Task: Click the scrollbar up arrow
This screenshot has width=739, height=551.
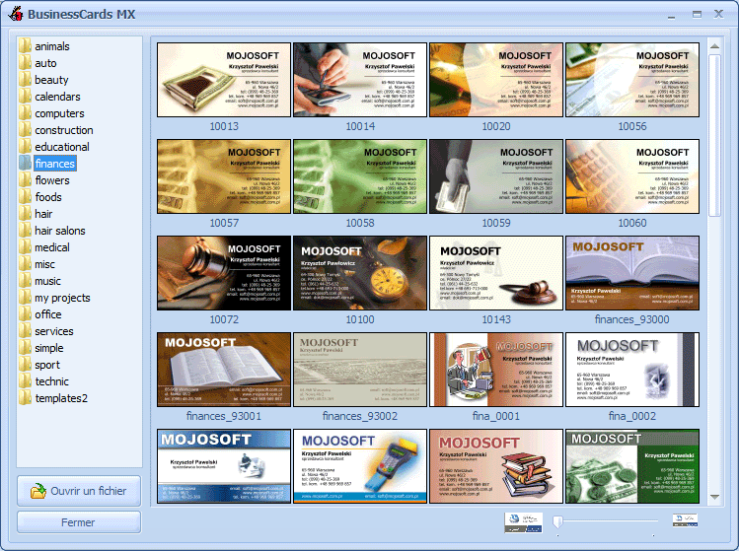Action: point(714,46)
